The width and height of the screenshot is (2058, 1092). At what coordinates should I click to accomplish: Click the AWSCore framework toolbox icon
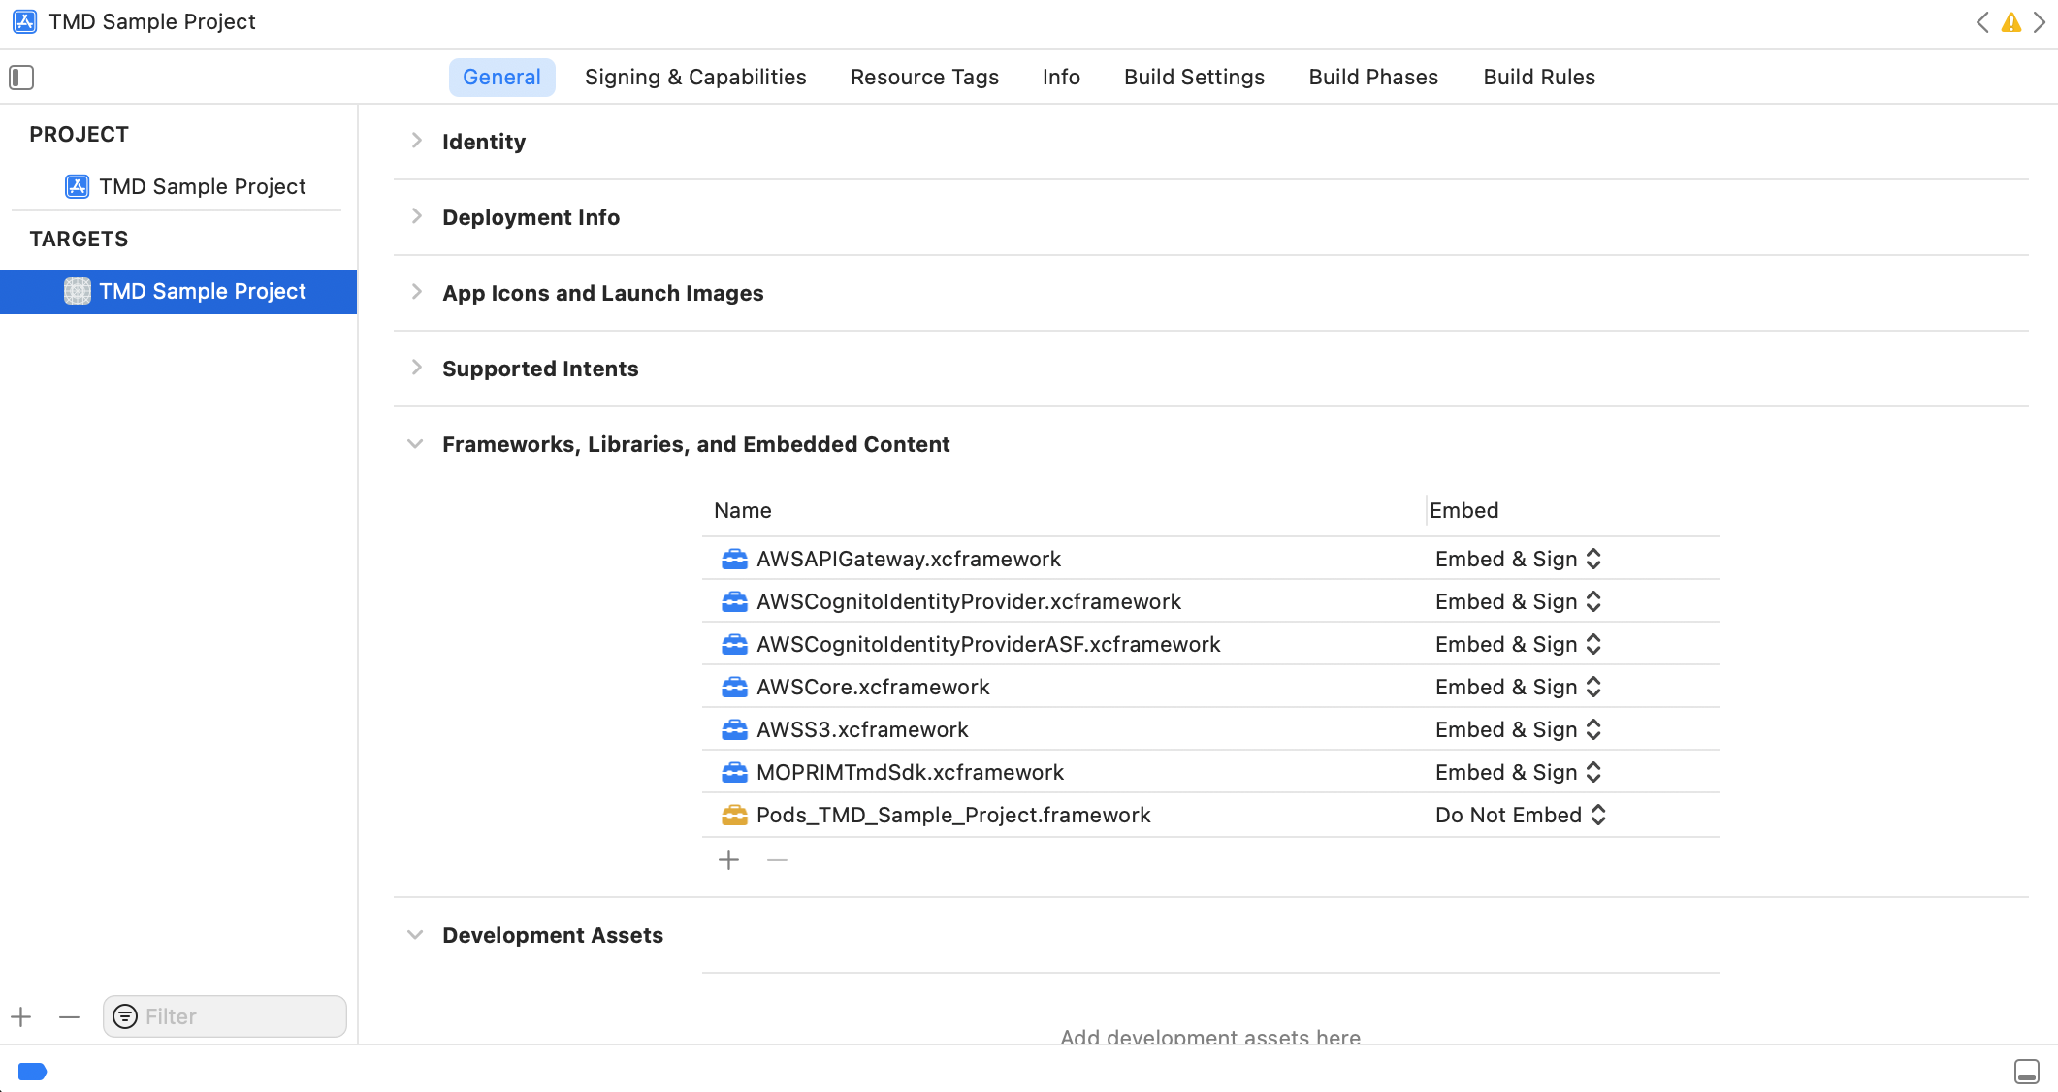click(734, 687)
